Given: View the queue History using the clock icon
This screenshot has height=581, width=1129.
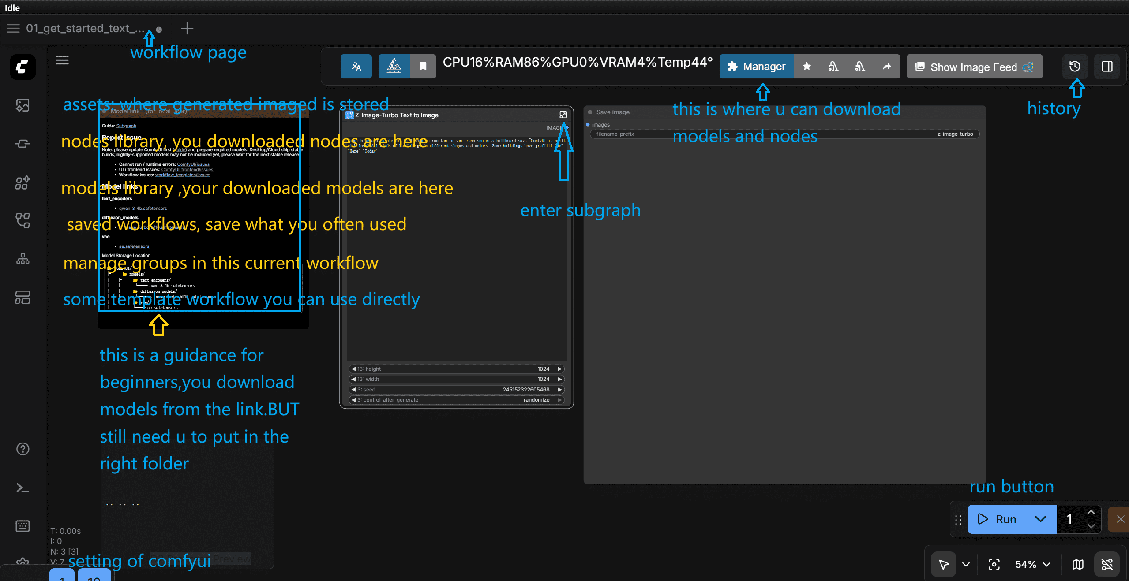Looking at the screenshot, I should click(x=1074, y=67).
